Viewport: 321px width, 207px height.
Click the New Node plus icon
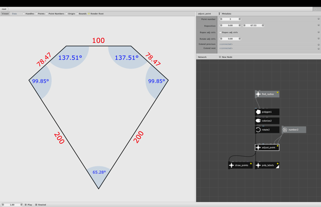click(220, 57)
